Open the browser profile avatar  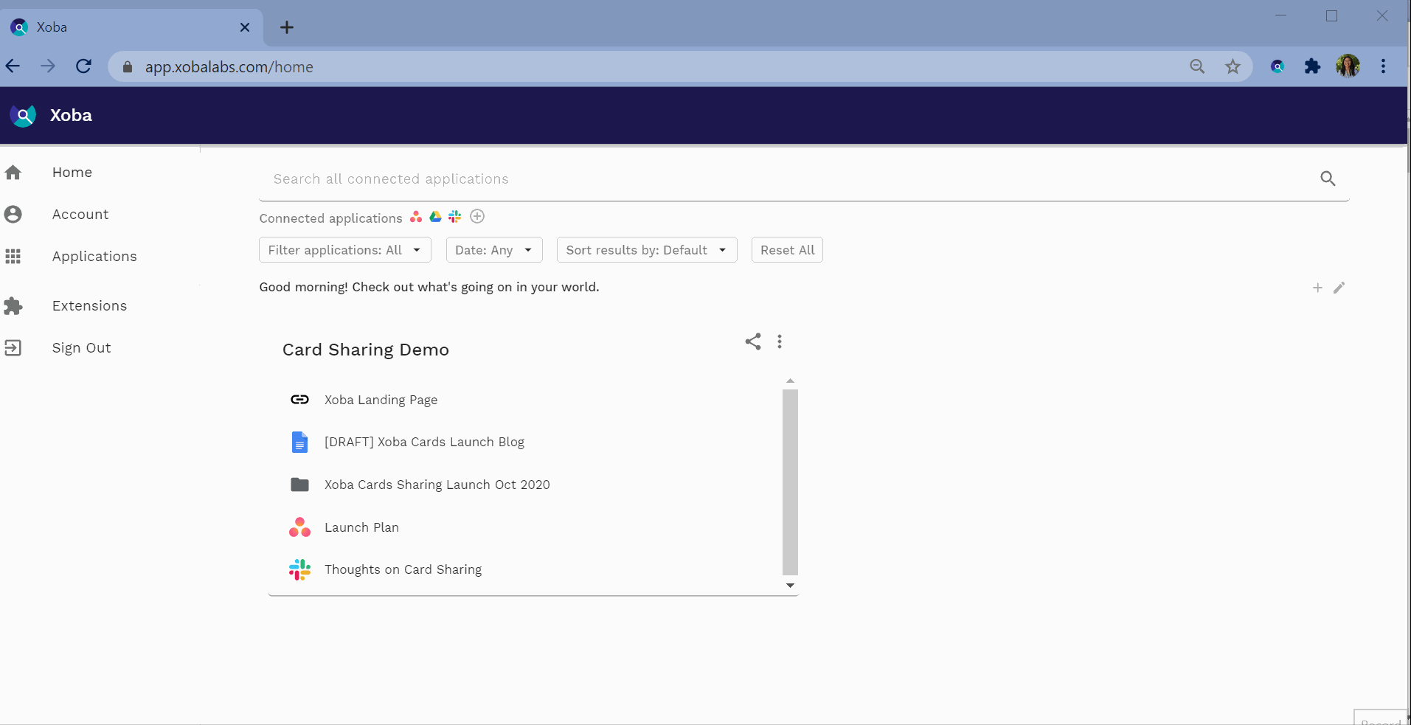coord(1348,66)
